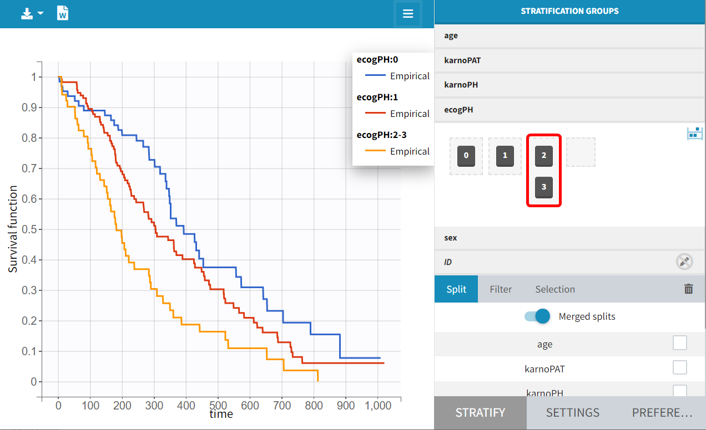706x430 pixels.
Task: Enable the karnoPAT split checkbox
Action: pos(679,367)
